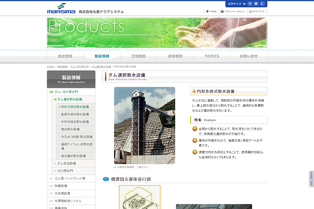This screenshot has height=209, width=314.
Task: Open the 工場概要 navigation tab
Action: (x=139, y=56)
